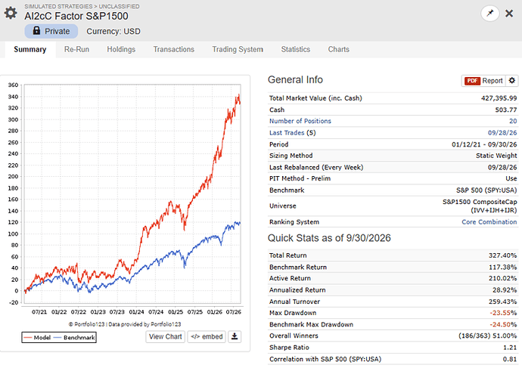
Task: Open the Trading System tab
Action: (238, 50)
